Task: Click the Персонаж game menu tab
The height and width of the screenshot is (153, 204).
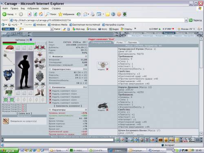Action: tap(169, 33)
